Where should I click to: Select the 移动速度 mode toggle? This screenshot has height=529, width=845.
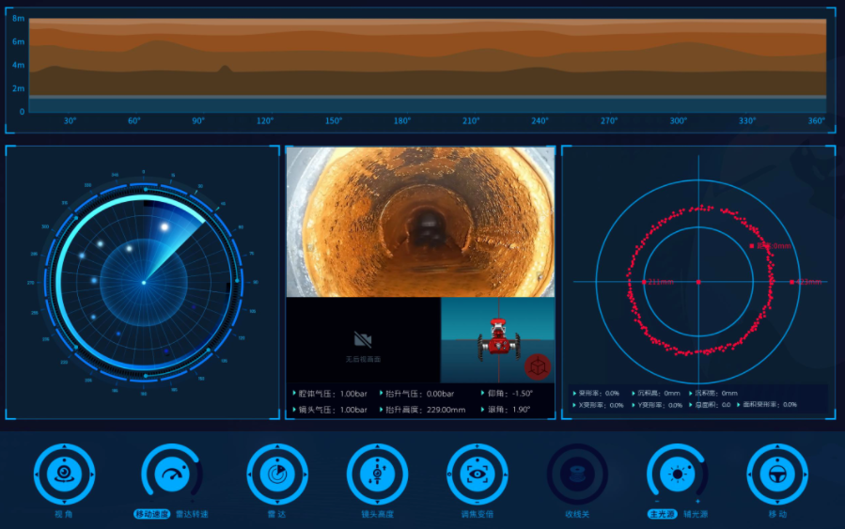(x=151, y=514)
